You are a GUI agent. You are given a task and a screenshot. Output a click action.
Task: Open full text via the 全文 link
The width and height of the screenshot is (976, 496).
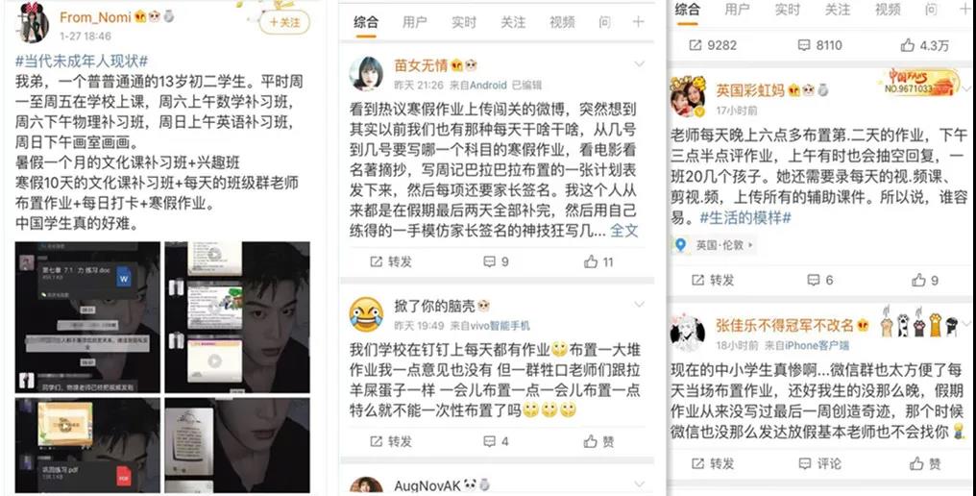click(x=623, y=231)
